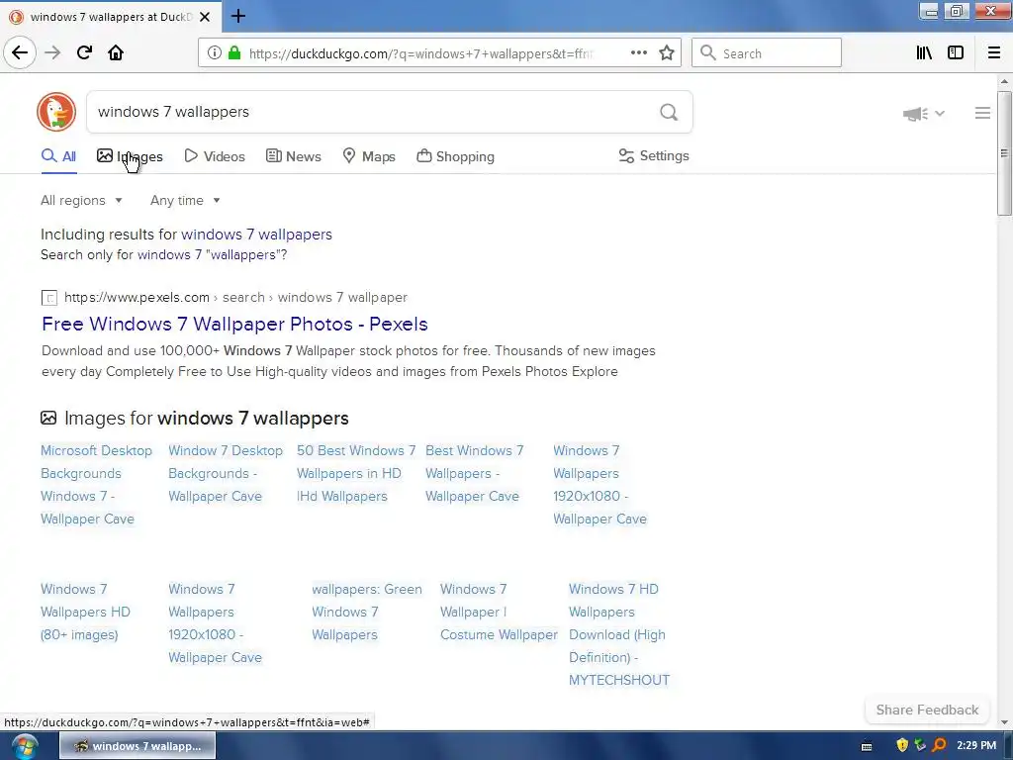Switch to the News tab
Screen dimensions: 1013x760
pos(293,156)
